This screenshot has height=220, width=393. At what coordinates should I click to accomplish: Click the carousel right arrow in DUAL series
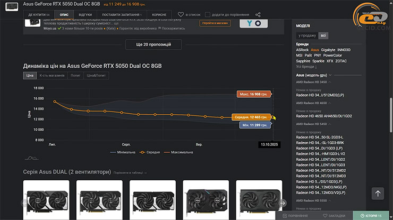tap(283, 203)
